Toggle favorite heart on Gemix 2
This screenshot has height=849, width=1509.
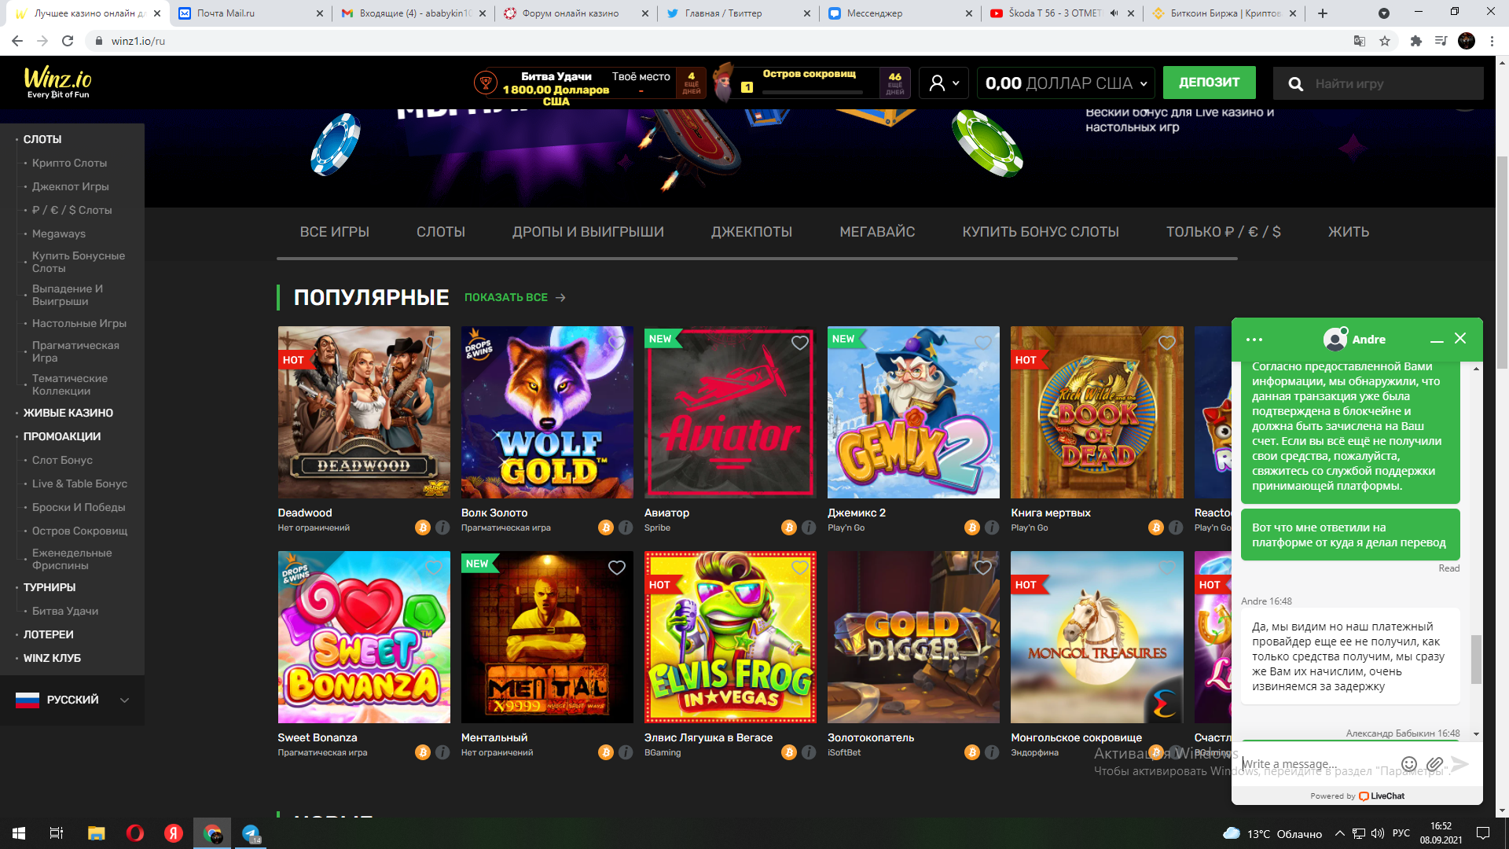[x=983, y=343]
